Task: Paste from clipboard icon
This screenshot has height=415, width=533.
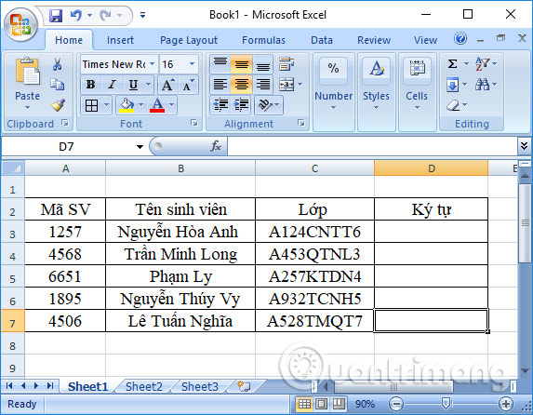Action: click(x=27, y=72)
